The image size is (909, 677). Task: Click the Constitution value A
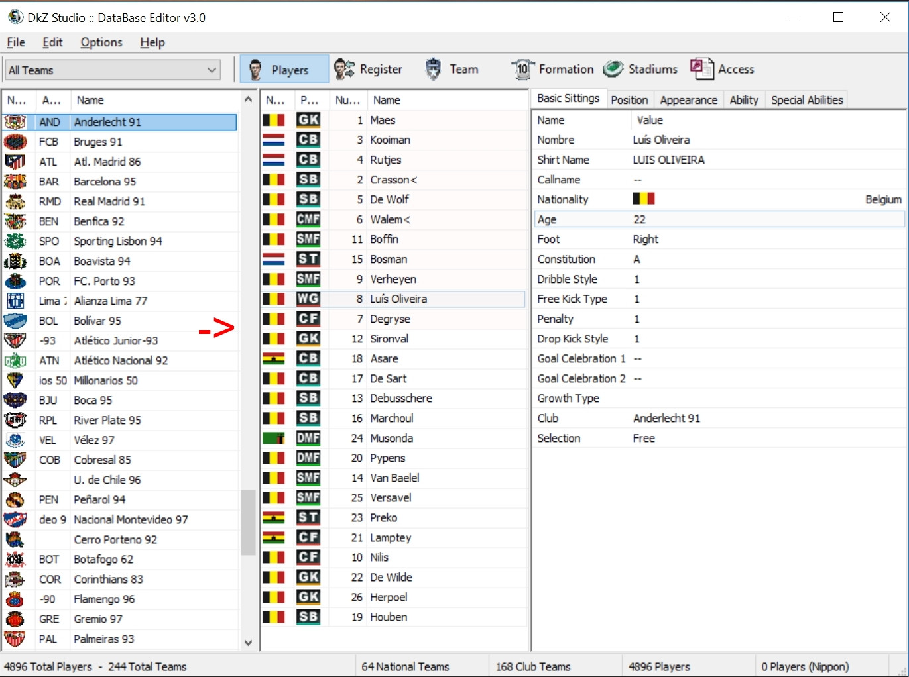tap(636, 259)
